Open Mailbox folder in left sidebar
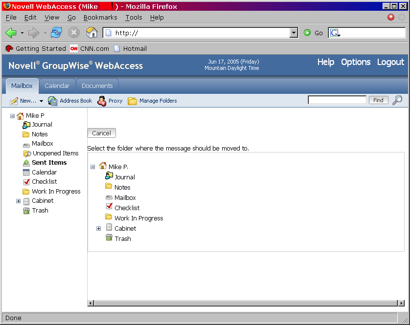This screenshot has height=325, width=410. click(43, 144)
